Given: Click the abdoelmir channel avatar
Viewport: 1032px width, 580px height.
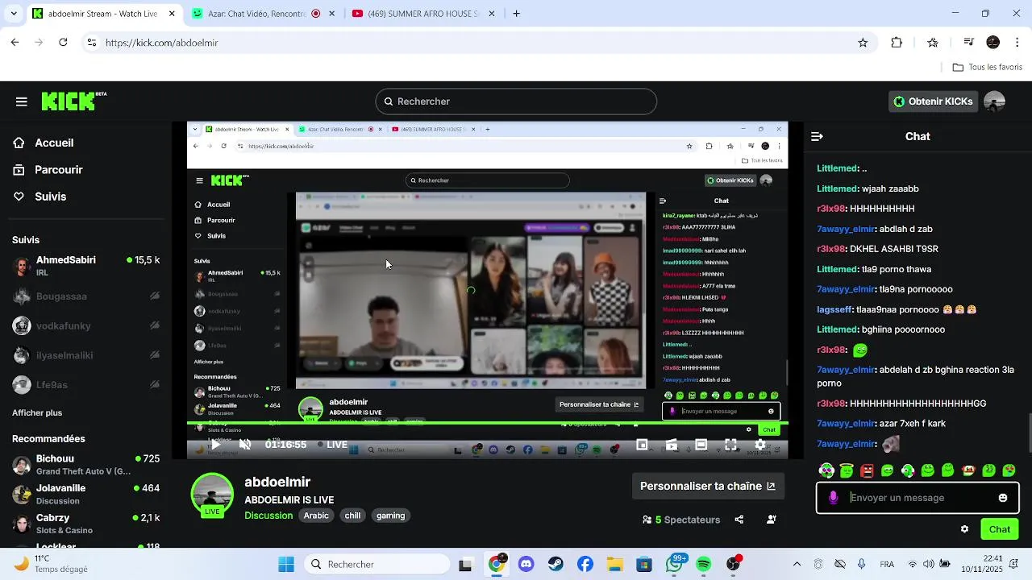Looking at the screenshot, I should point(212,494).
